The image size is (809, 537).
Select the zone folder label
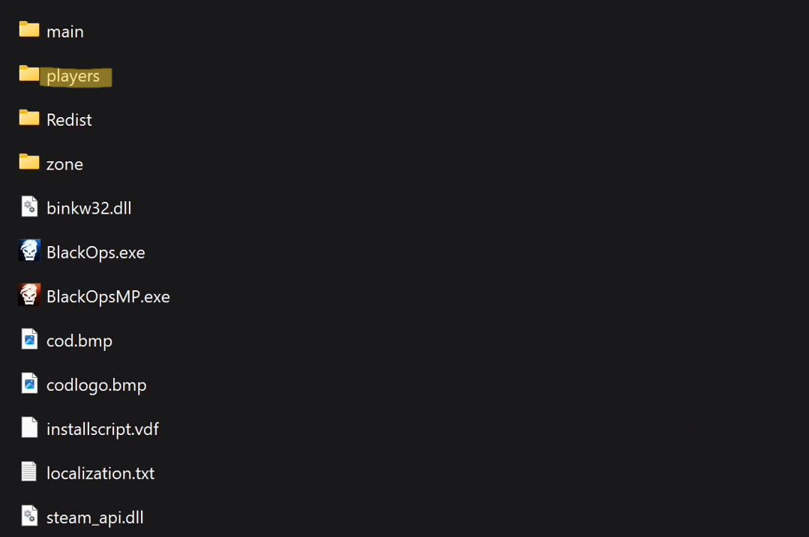[64, 164]
